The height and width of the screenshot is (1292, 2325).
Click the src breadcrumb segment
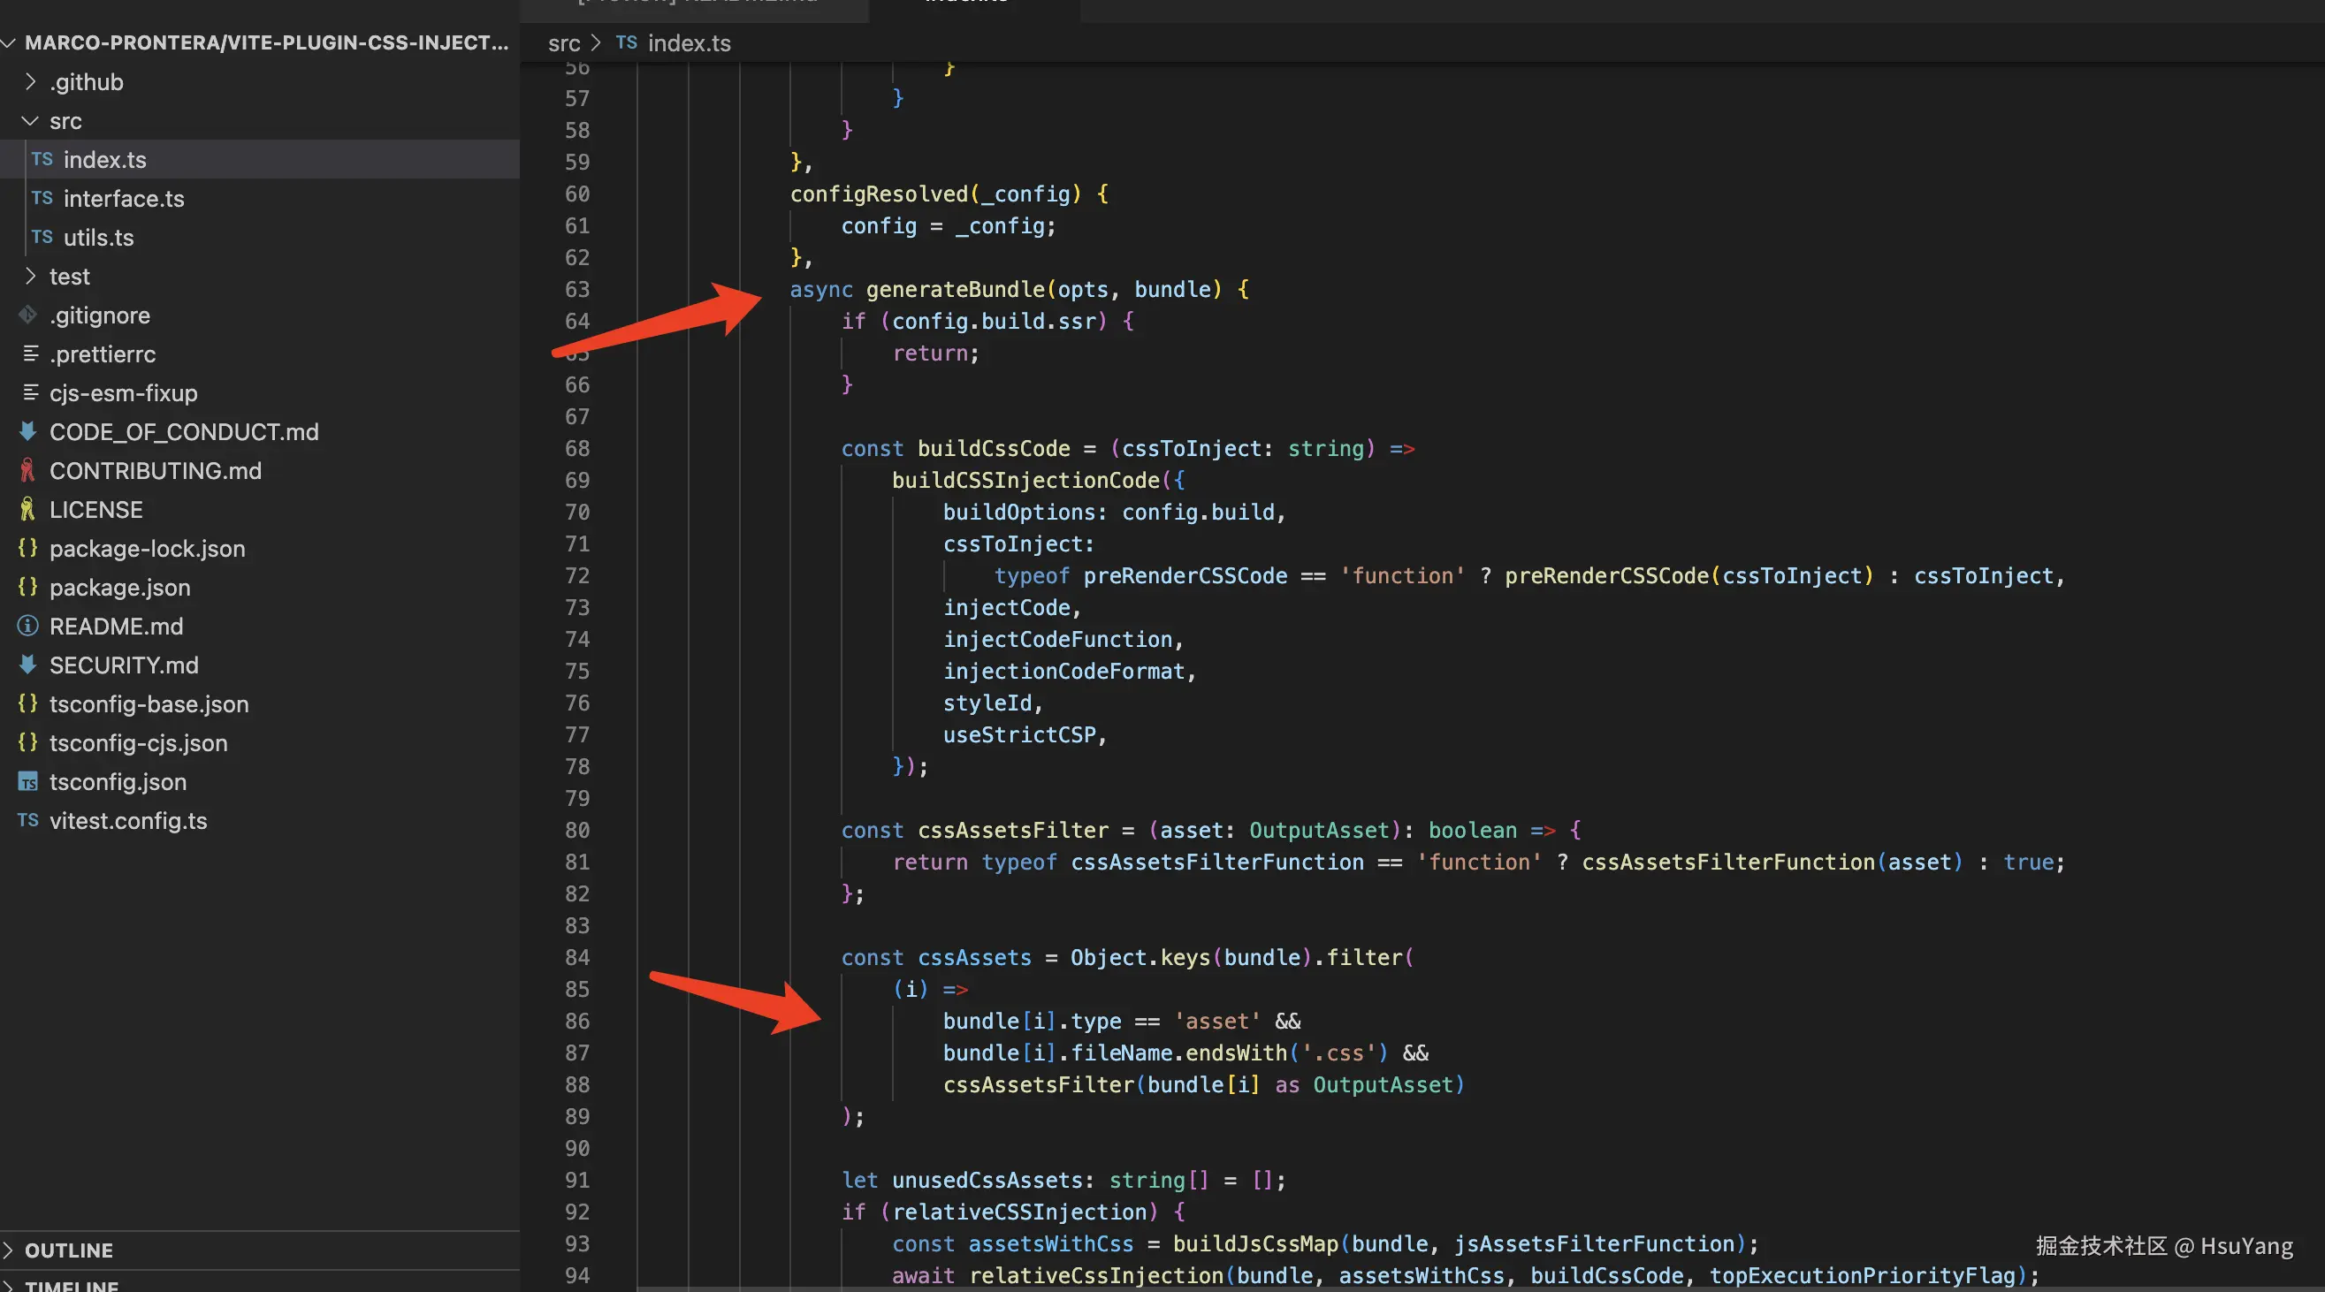pyautogui.click(x=563, y=43)
